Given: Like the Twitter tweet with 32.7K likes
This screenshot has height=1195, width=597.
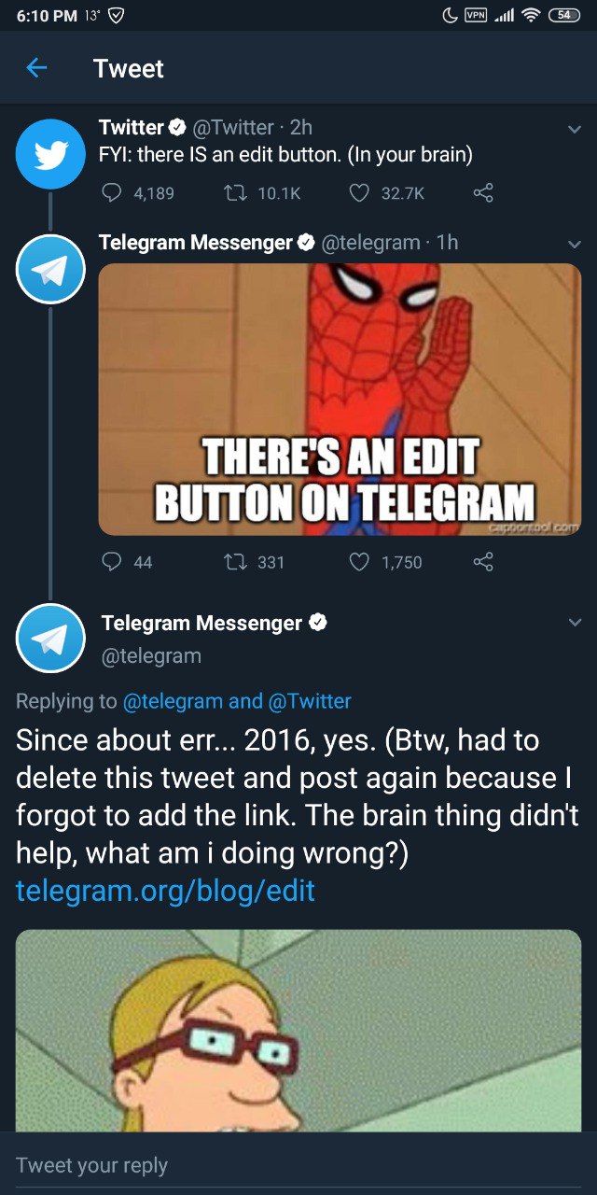Looking at the screenshot, I should click(359, 193).
